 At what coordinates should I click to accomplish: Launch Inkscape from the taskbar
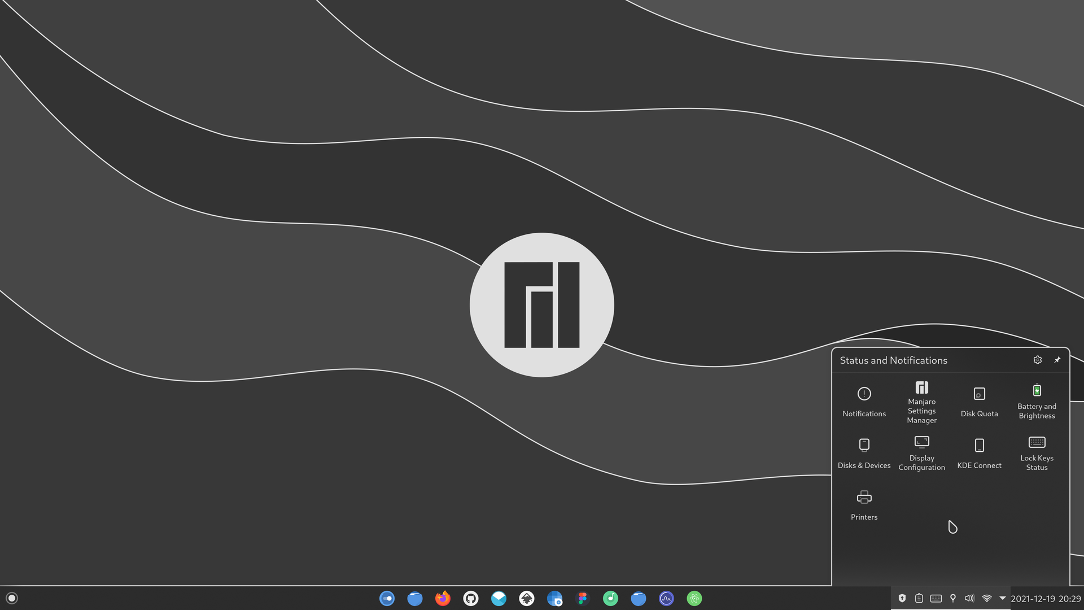[x=527, y=598]
